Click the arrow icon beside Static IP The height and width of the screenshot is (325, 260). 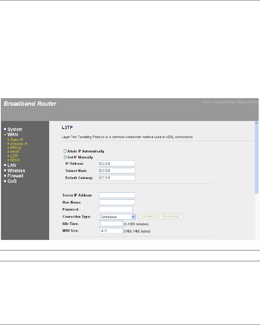pyautogui.click(x=8, y=140)
